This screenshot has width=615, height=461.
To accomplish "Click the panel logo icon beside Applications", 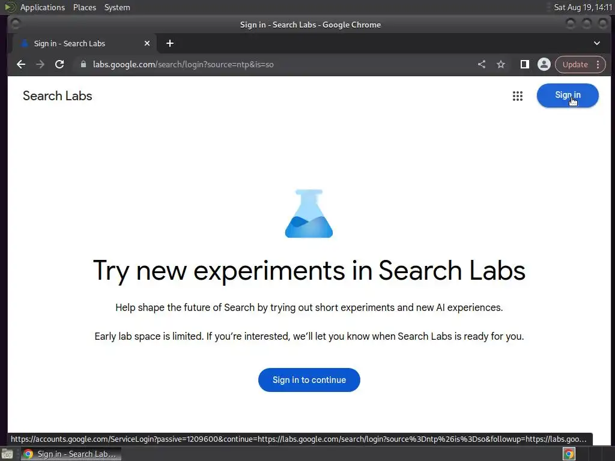I will [x=10, y=7].
